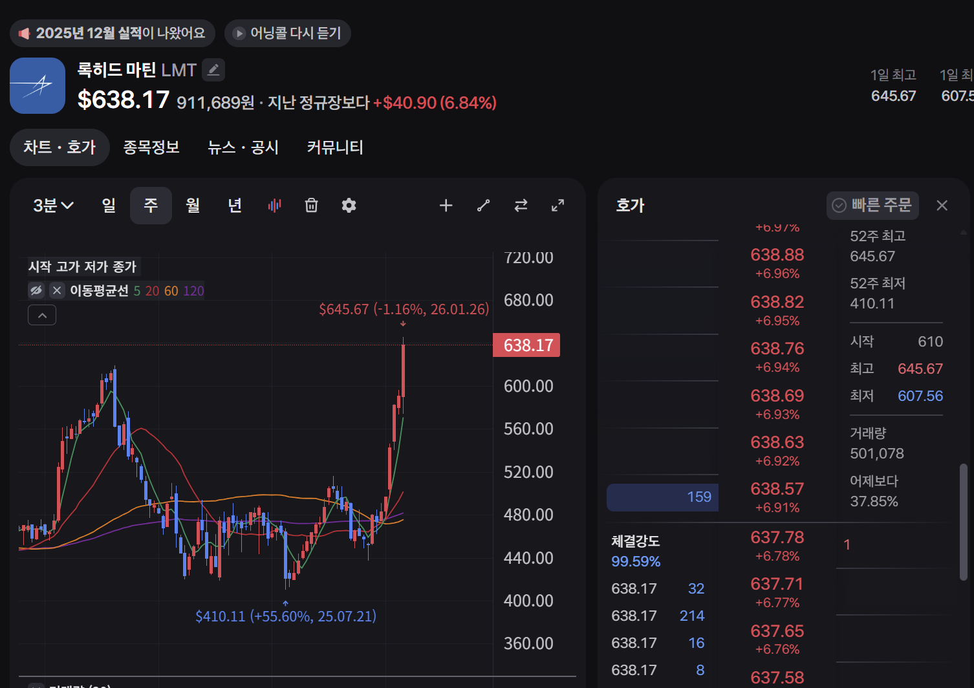Click the order book vertical scrollbar

click(964, 521)
